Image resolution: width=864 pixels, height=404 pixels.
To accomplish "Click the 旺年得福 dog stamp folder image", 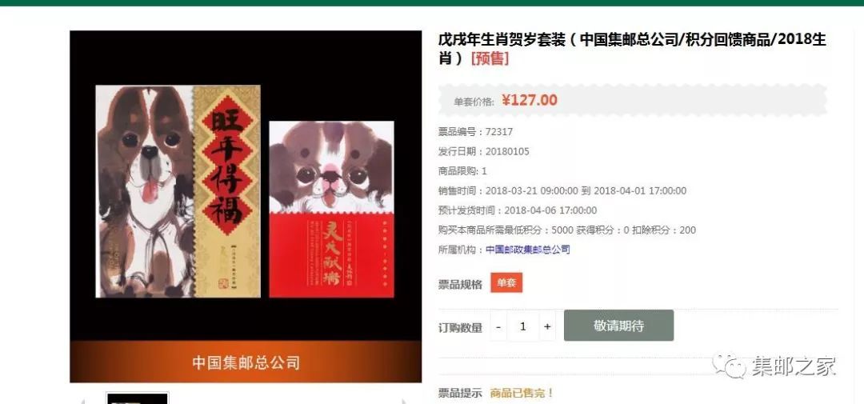I will (178, 191).
